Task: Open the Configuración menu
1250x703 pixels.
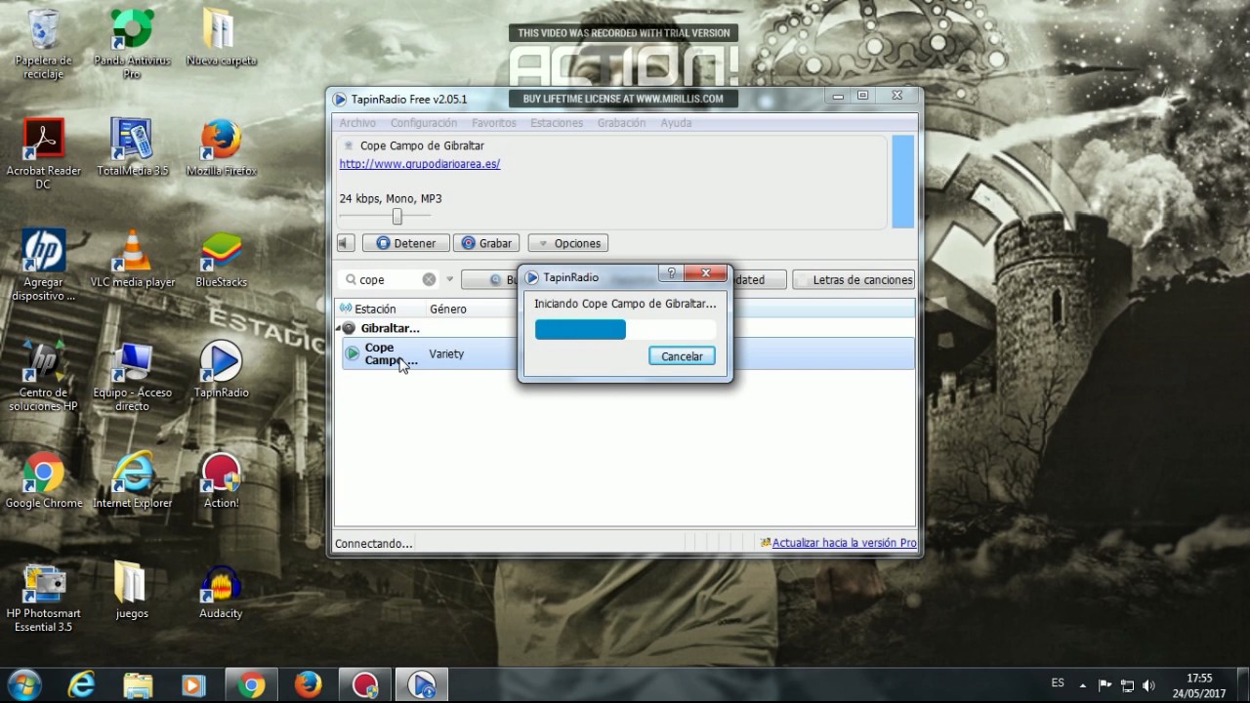Action: (x=424, y=123)
